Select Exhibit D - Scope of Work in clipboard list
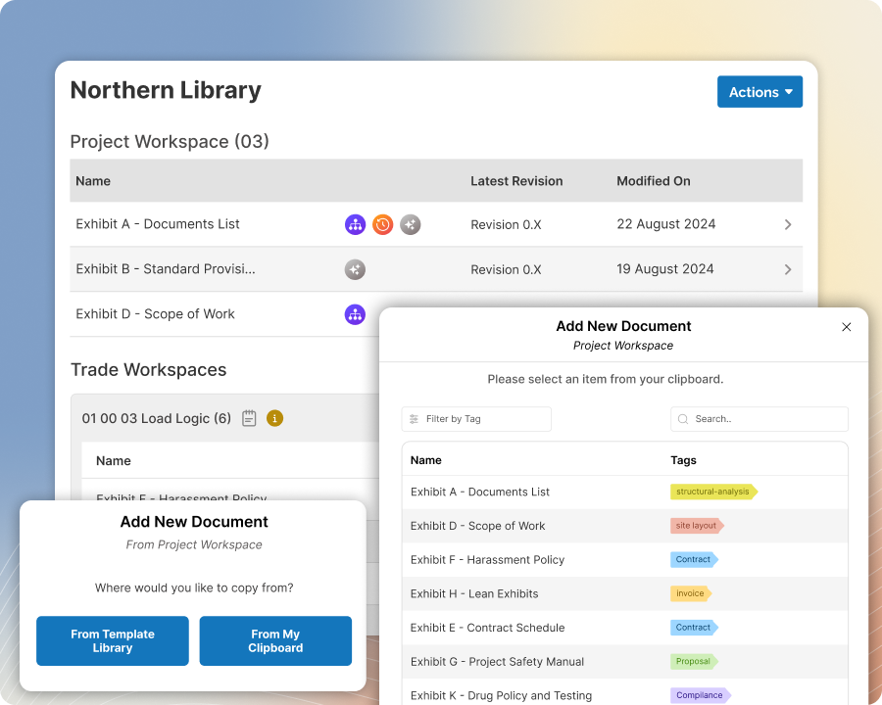882x705 pixels. pyautogui.click(x=625, y=526)
